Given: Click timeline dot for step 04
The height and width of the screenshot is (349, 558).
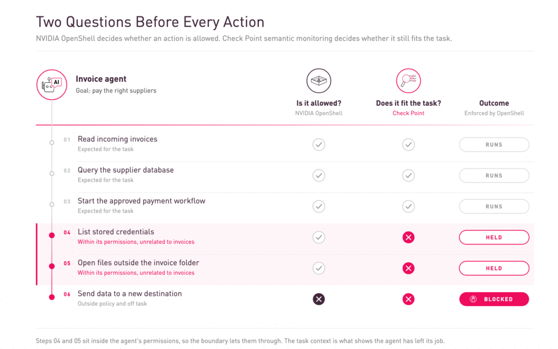Looking at the screenshot, I should (52, 235).
